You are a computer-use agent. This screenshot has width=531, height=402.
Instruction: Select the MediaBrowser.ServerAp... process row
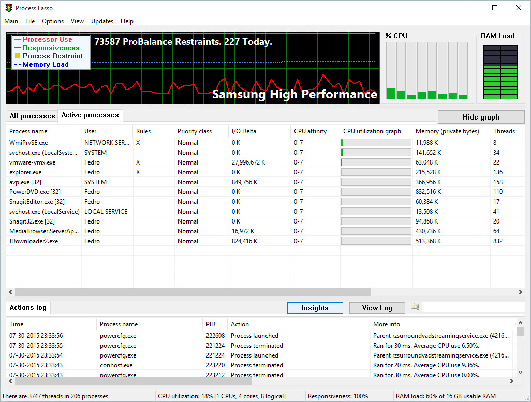[265, 231]
